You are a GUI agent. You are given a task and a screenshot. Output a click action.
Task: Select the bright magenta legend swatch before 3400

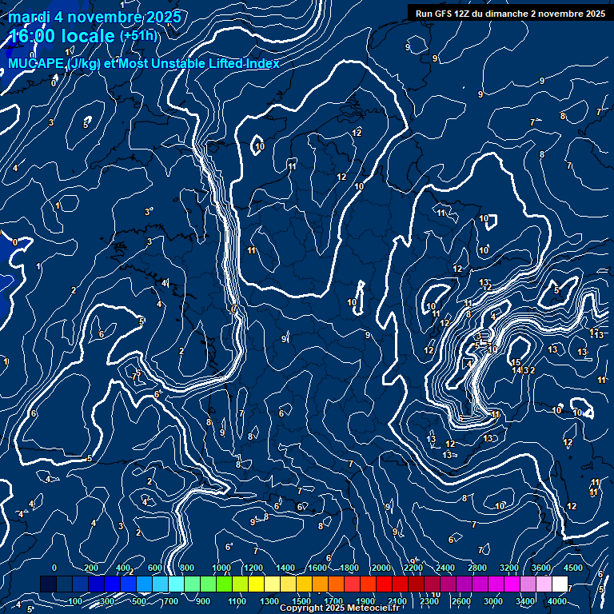[512, 584]
